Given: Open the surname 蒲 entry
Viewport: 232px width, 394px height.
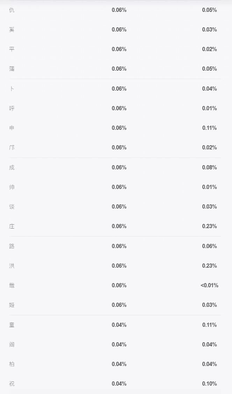Looking at the screenshot, I should (12, 69).
